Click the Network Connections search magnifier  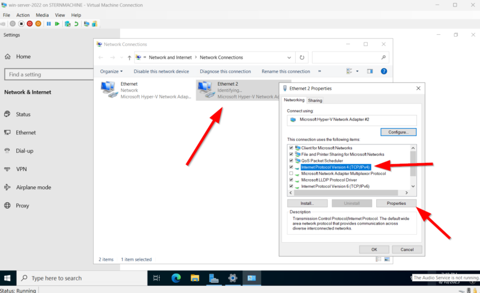(383, 58)
